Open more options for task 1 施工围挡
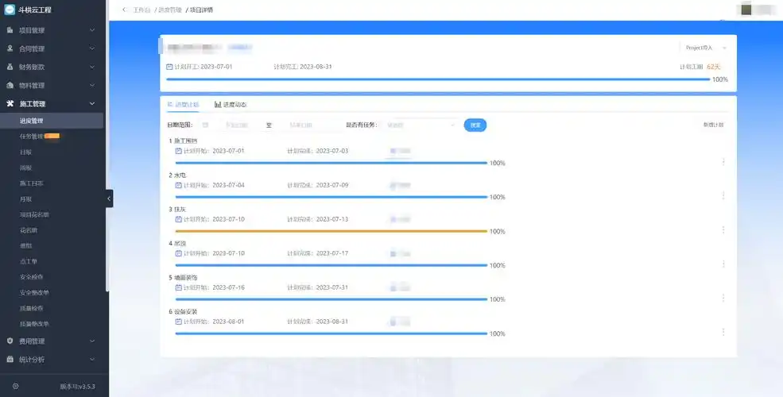This screenshot has height=397, width=783. pos(723,162)
